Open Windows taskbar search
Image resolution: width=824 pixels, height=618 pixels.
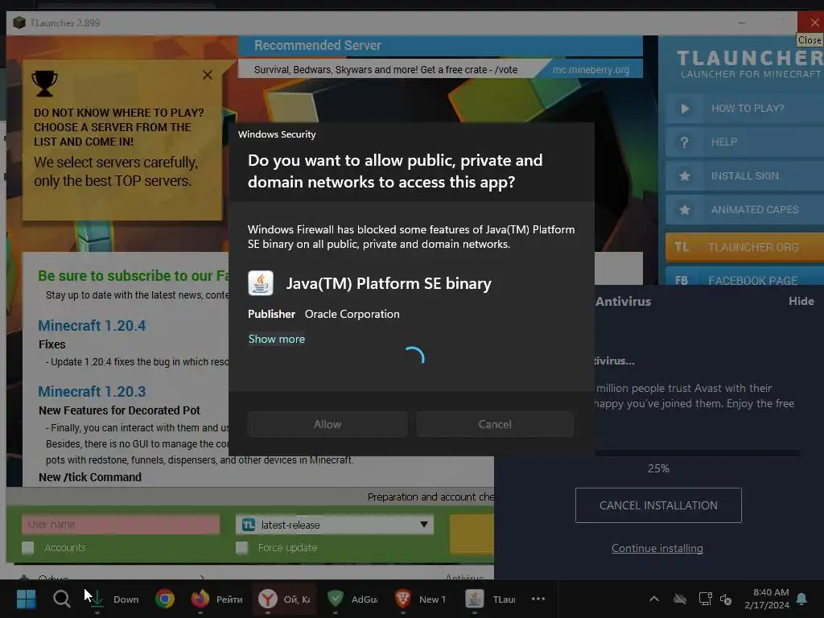coord(61,599)
